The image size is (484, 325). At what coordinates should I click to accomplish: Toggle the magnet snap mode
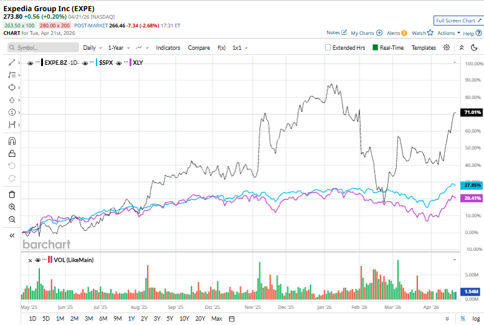[x=12, y=141]
